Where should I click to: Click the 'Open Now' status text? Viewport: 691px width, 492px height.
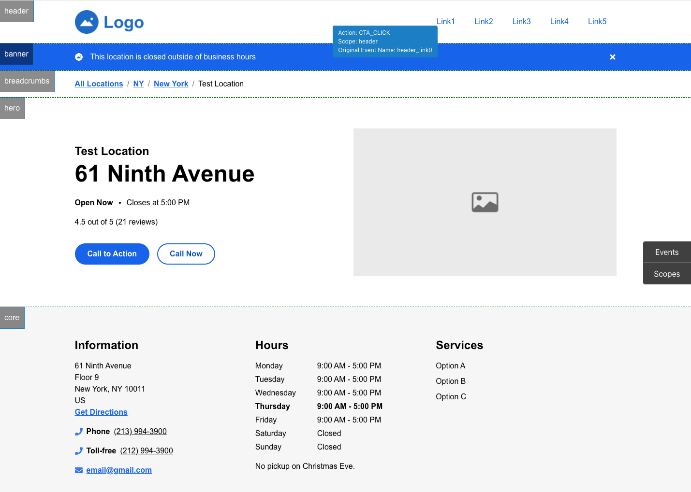click(x=94, y=203)
